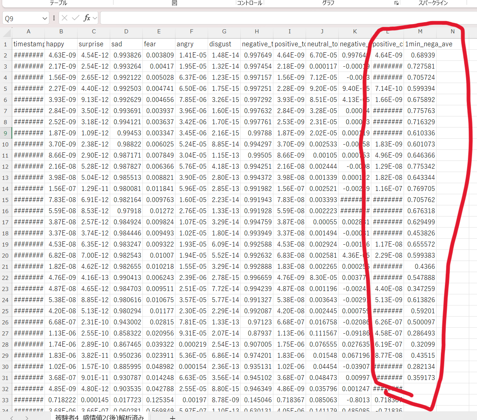Viewport: 477px width, 420px height.
Task: Click the timestamp header cell in A1
Action: [x=29, y=44]
